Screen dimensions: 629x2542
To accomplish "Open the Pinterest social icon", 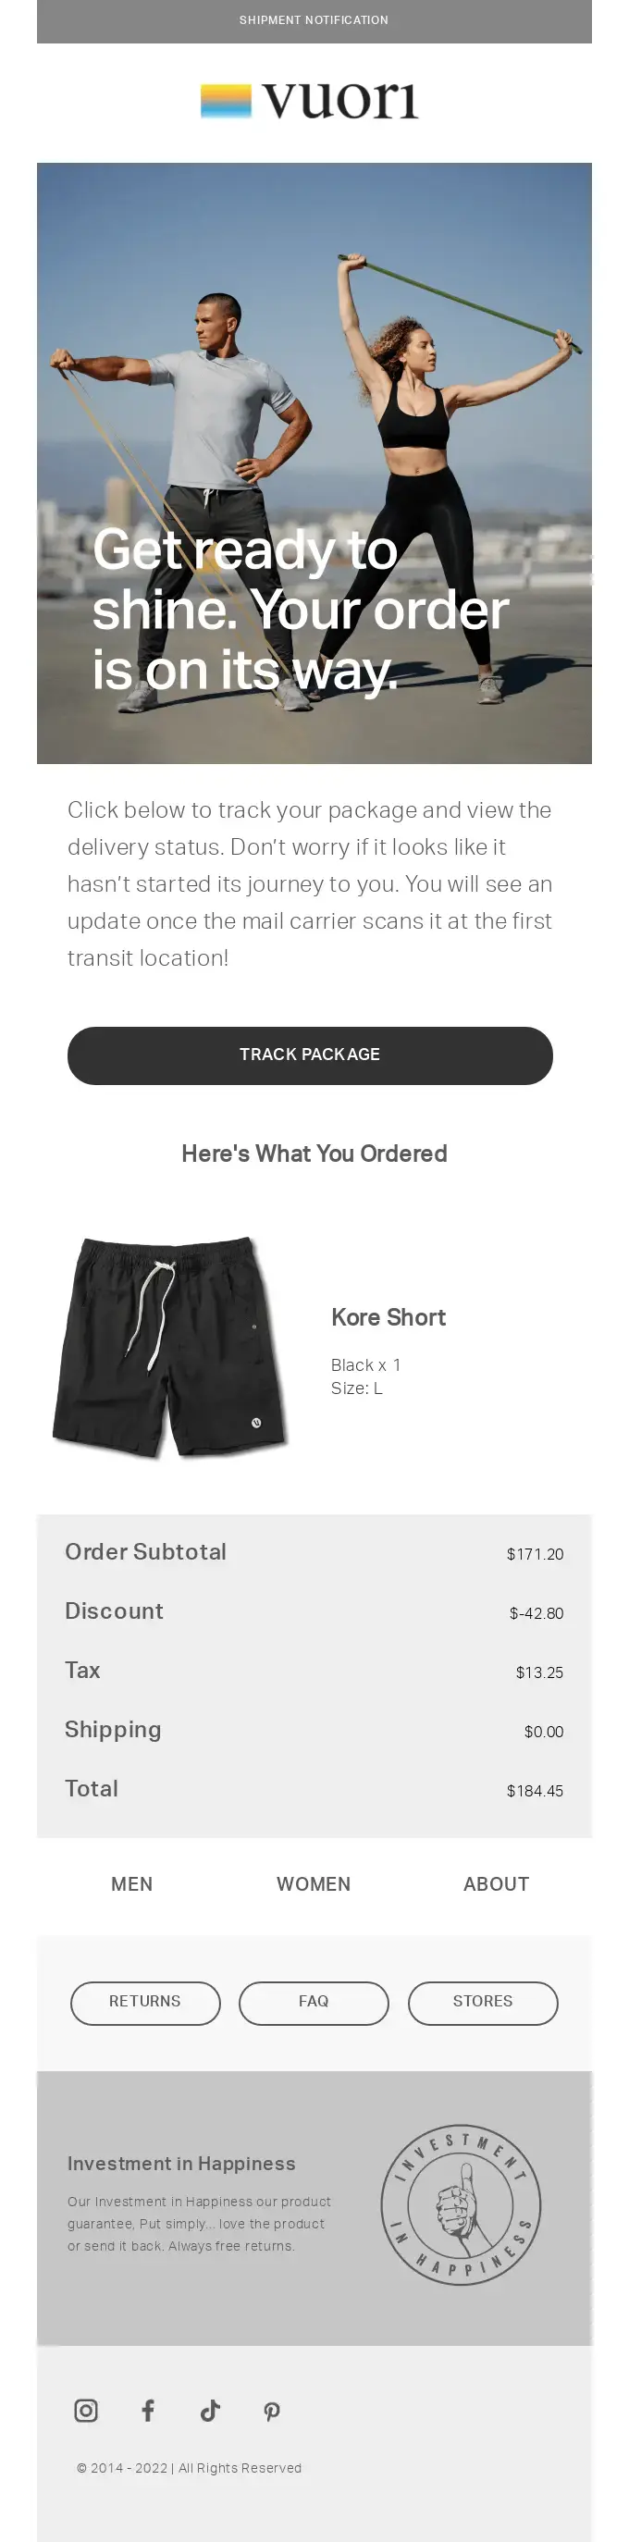I will tap(272, 2410).
